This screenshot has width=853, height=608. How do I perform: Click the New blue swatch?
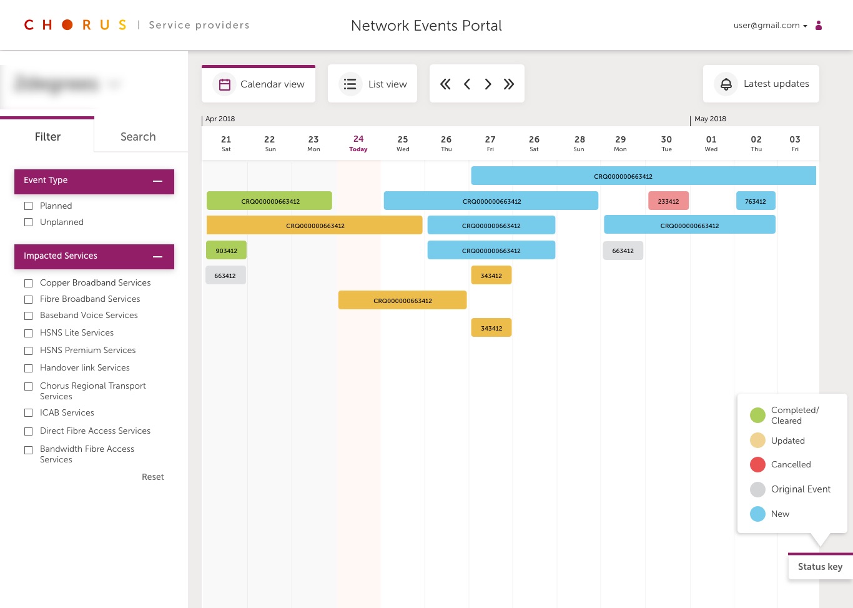click(757, 514)
